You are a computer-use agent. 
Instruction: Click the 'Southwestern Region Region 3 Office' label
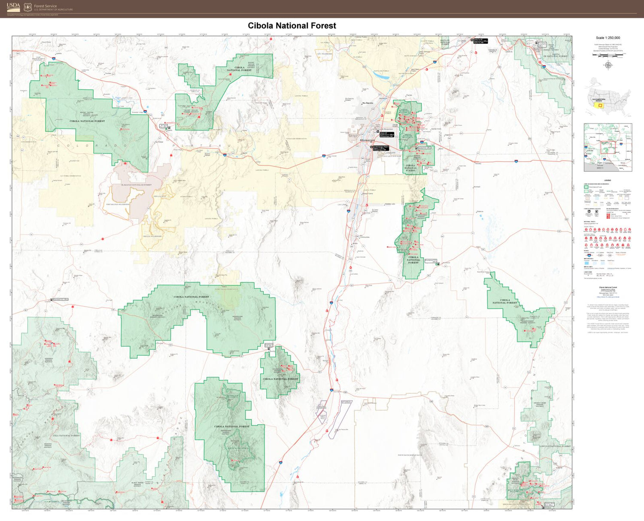coord(381,148)
